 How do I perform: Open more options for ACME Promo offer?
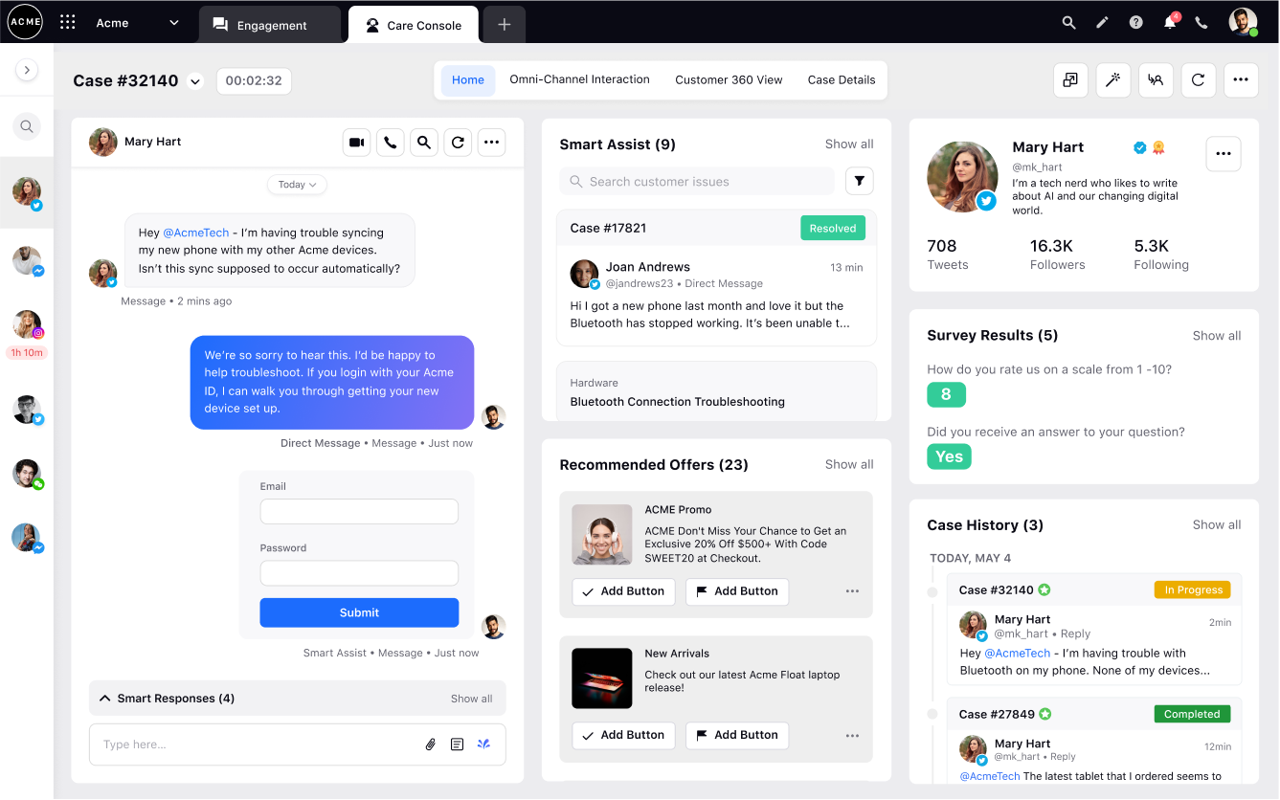[852, 591]
